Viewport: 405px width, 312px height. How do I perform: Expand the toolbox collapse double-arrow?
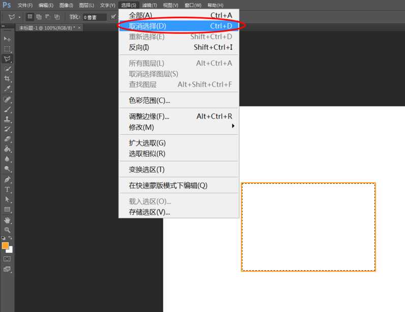(4, 26)
